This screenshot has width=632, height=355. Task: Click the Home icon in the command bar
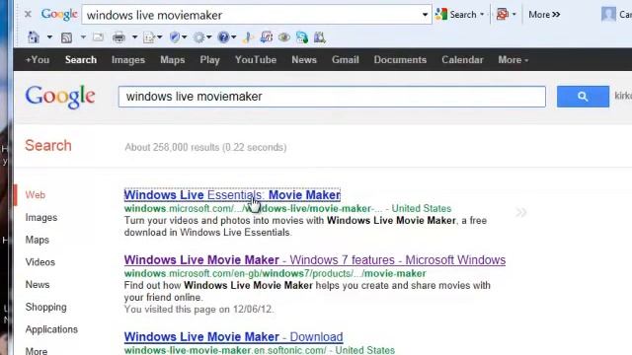click(34, 37)
